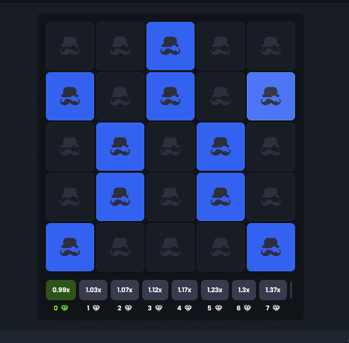Screen dimensions: 349x343
Task: Click the gem icon beside 6
Action: (x=247, y=308)
